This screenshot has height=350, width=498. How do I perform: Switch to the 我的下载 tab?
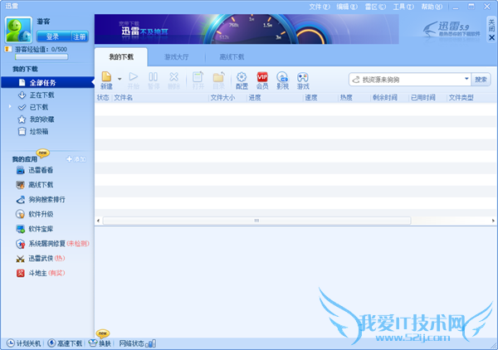click(x=121, y=57)
